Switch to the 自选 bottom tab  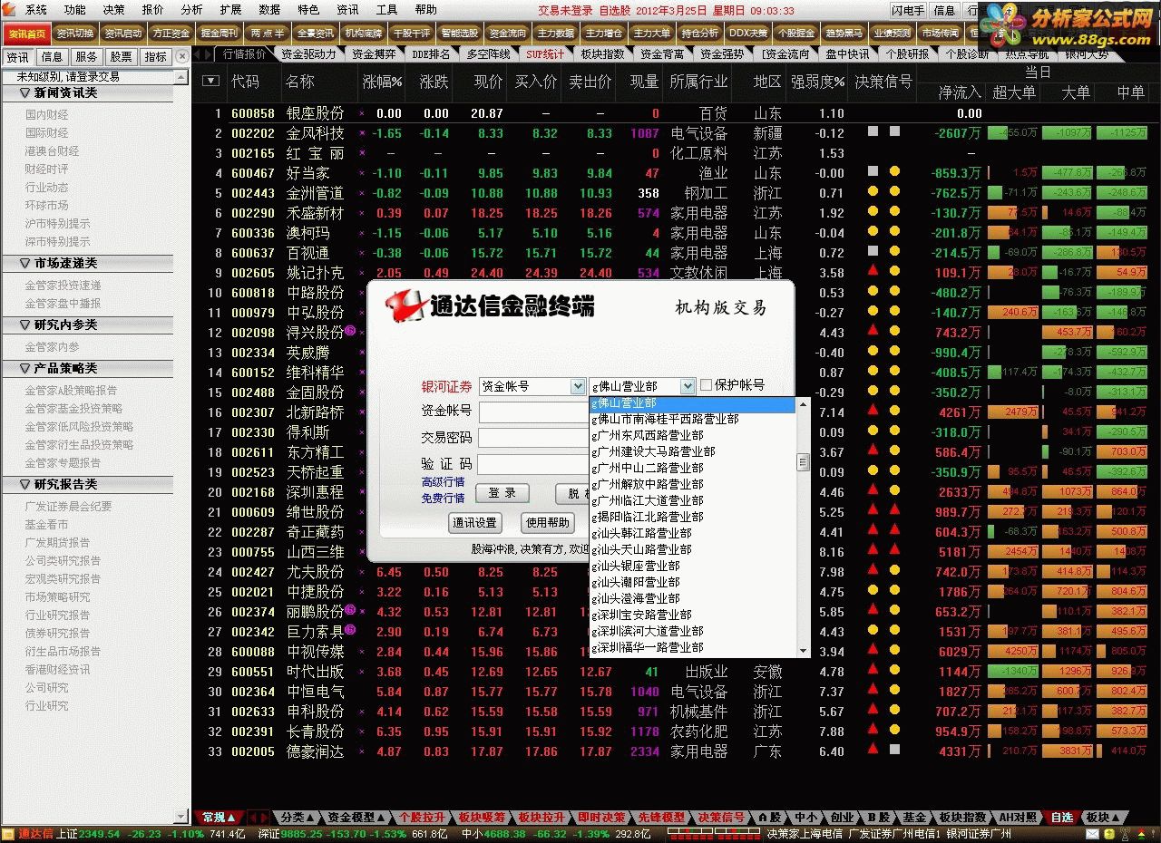click(1061, 817)
